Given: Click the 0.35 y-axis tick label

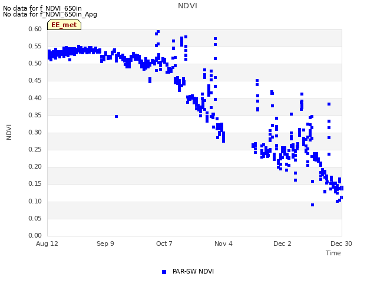Looking at the screenshot, I should click(x=35, y=116).
